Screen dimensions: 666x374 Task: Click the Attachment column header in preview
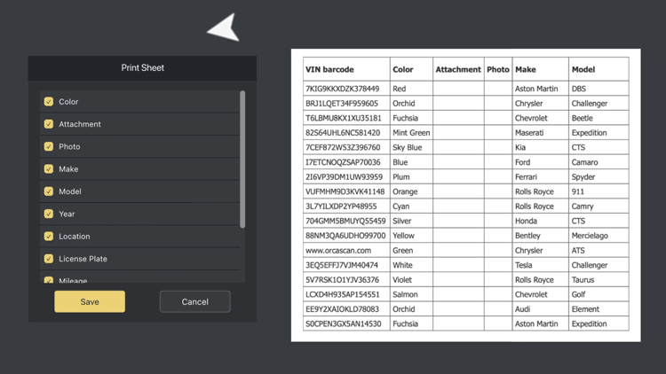pos(458,69)
